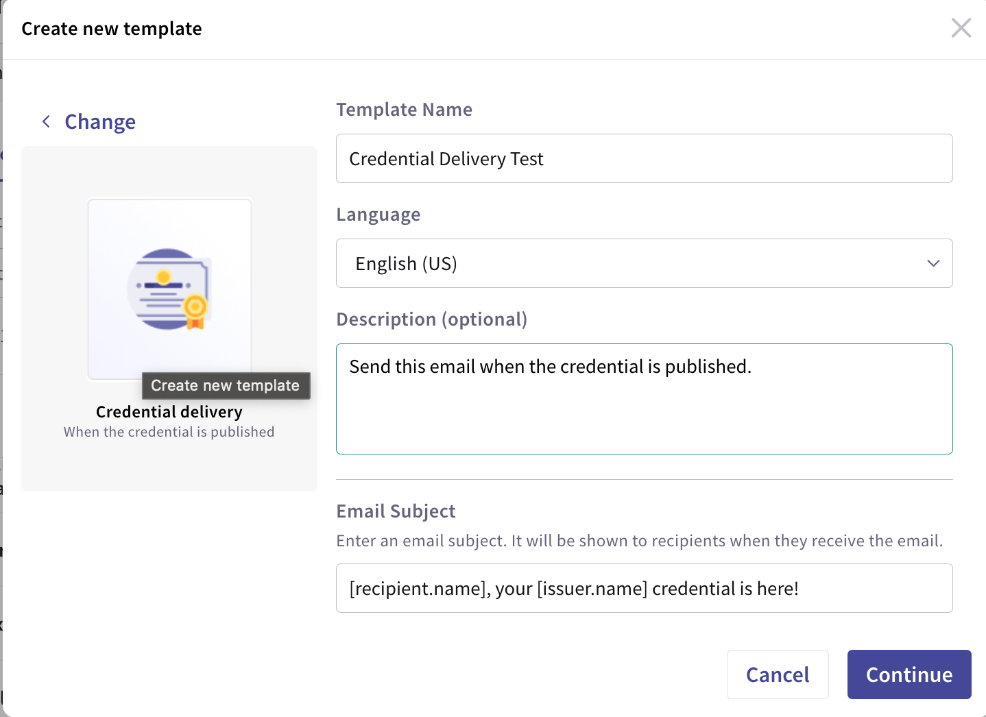Click the "Template Name" field label

coord(405,110)
